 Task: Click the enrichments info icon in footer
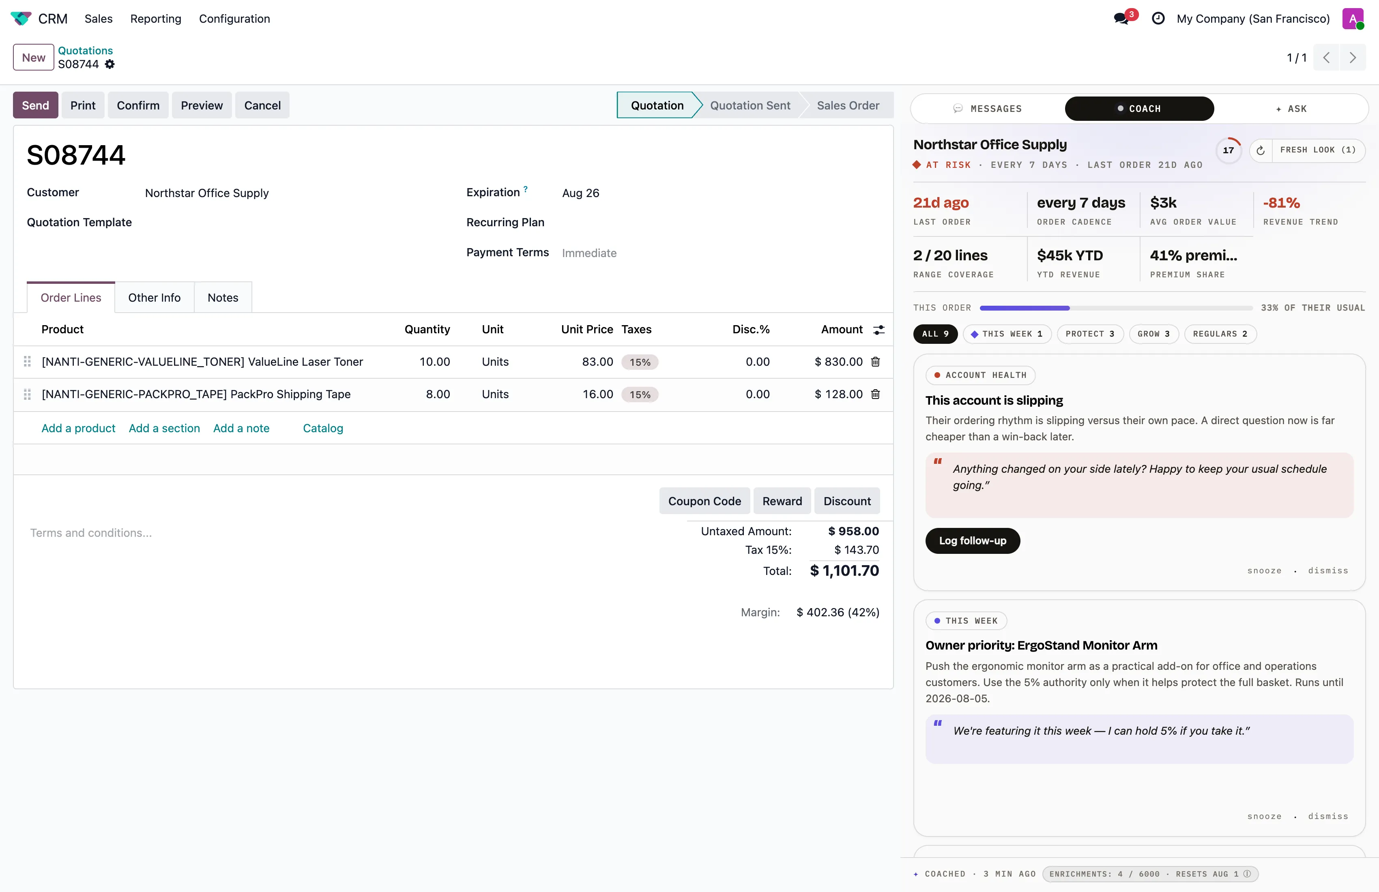[1247, 873]
